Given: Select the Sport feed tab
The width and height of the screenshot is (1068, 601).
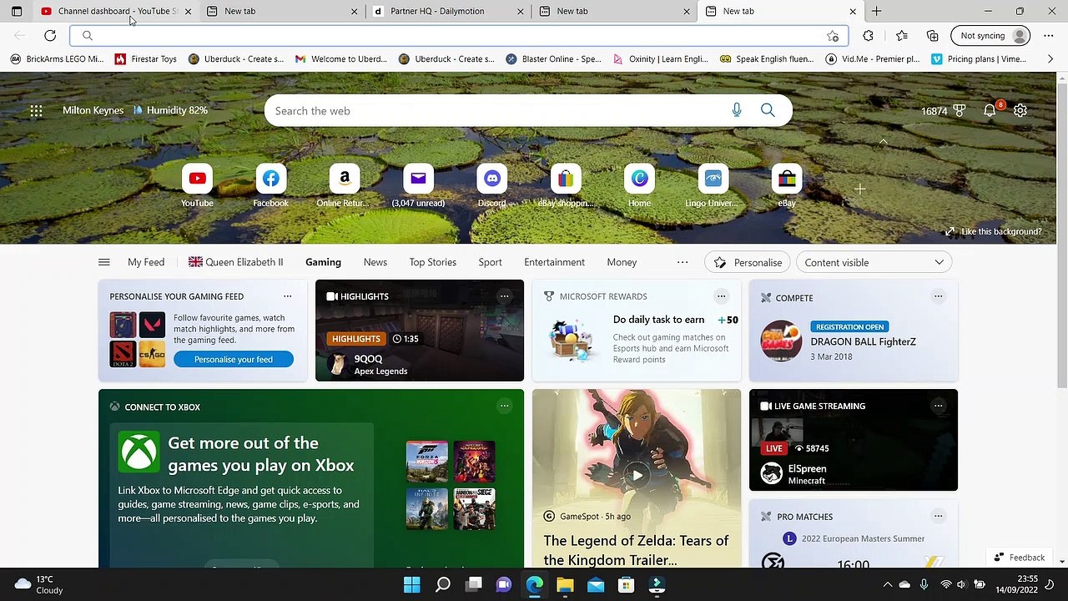Looking at the screenshot, I should tap(490, 262).
